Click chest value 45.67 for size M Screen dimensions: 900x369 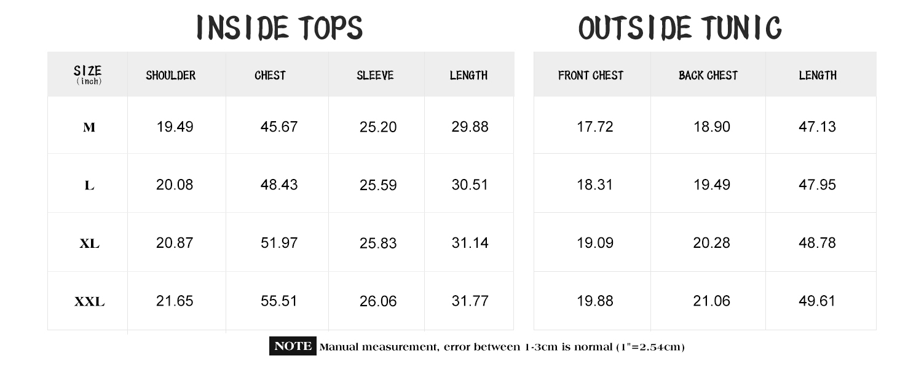click(x=279, y=127)
